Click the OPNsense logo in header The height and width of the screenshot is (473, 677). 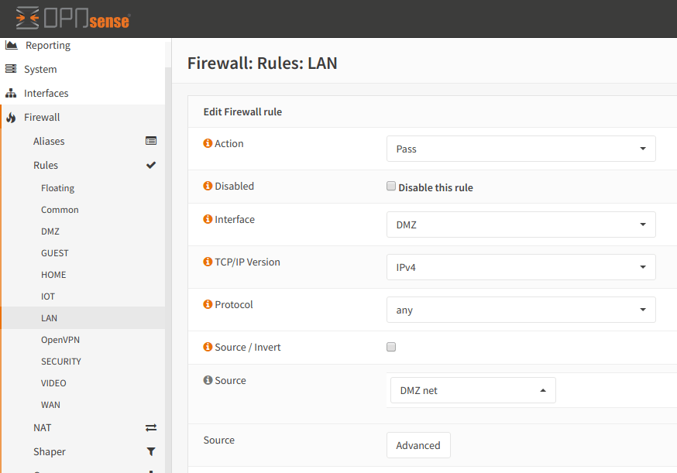pos(72,18)
